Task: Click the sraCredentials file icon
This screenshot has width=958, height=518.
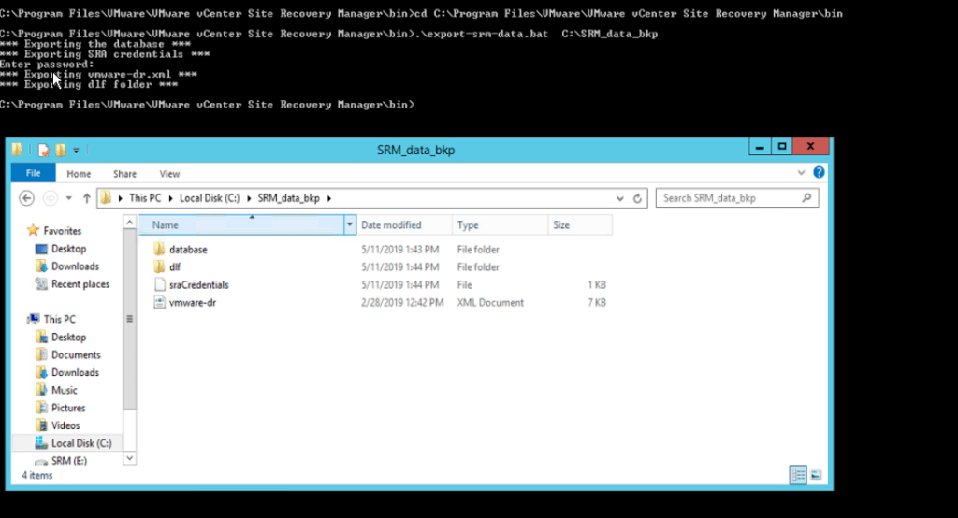Action: point(159,284)
